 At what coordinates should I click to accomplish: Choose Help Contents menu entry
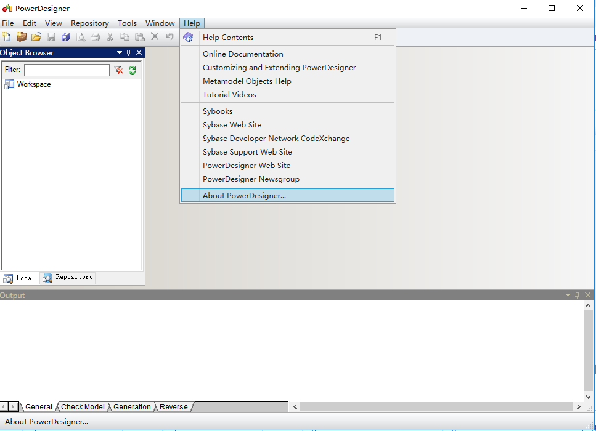(288, 37)
